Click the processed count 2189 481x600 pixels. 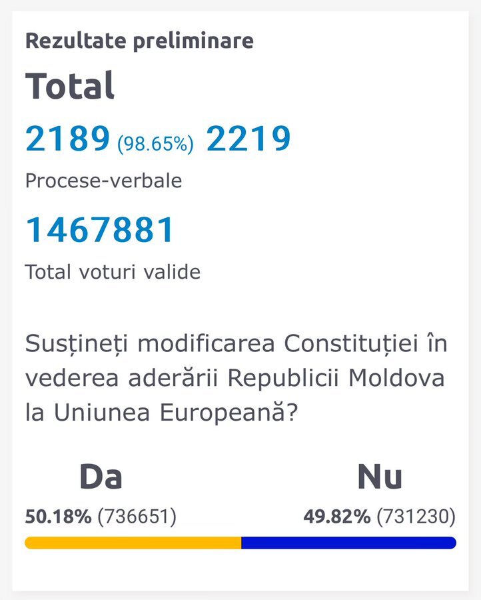(x=67, y=139)
